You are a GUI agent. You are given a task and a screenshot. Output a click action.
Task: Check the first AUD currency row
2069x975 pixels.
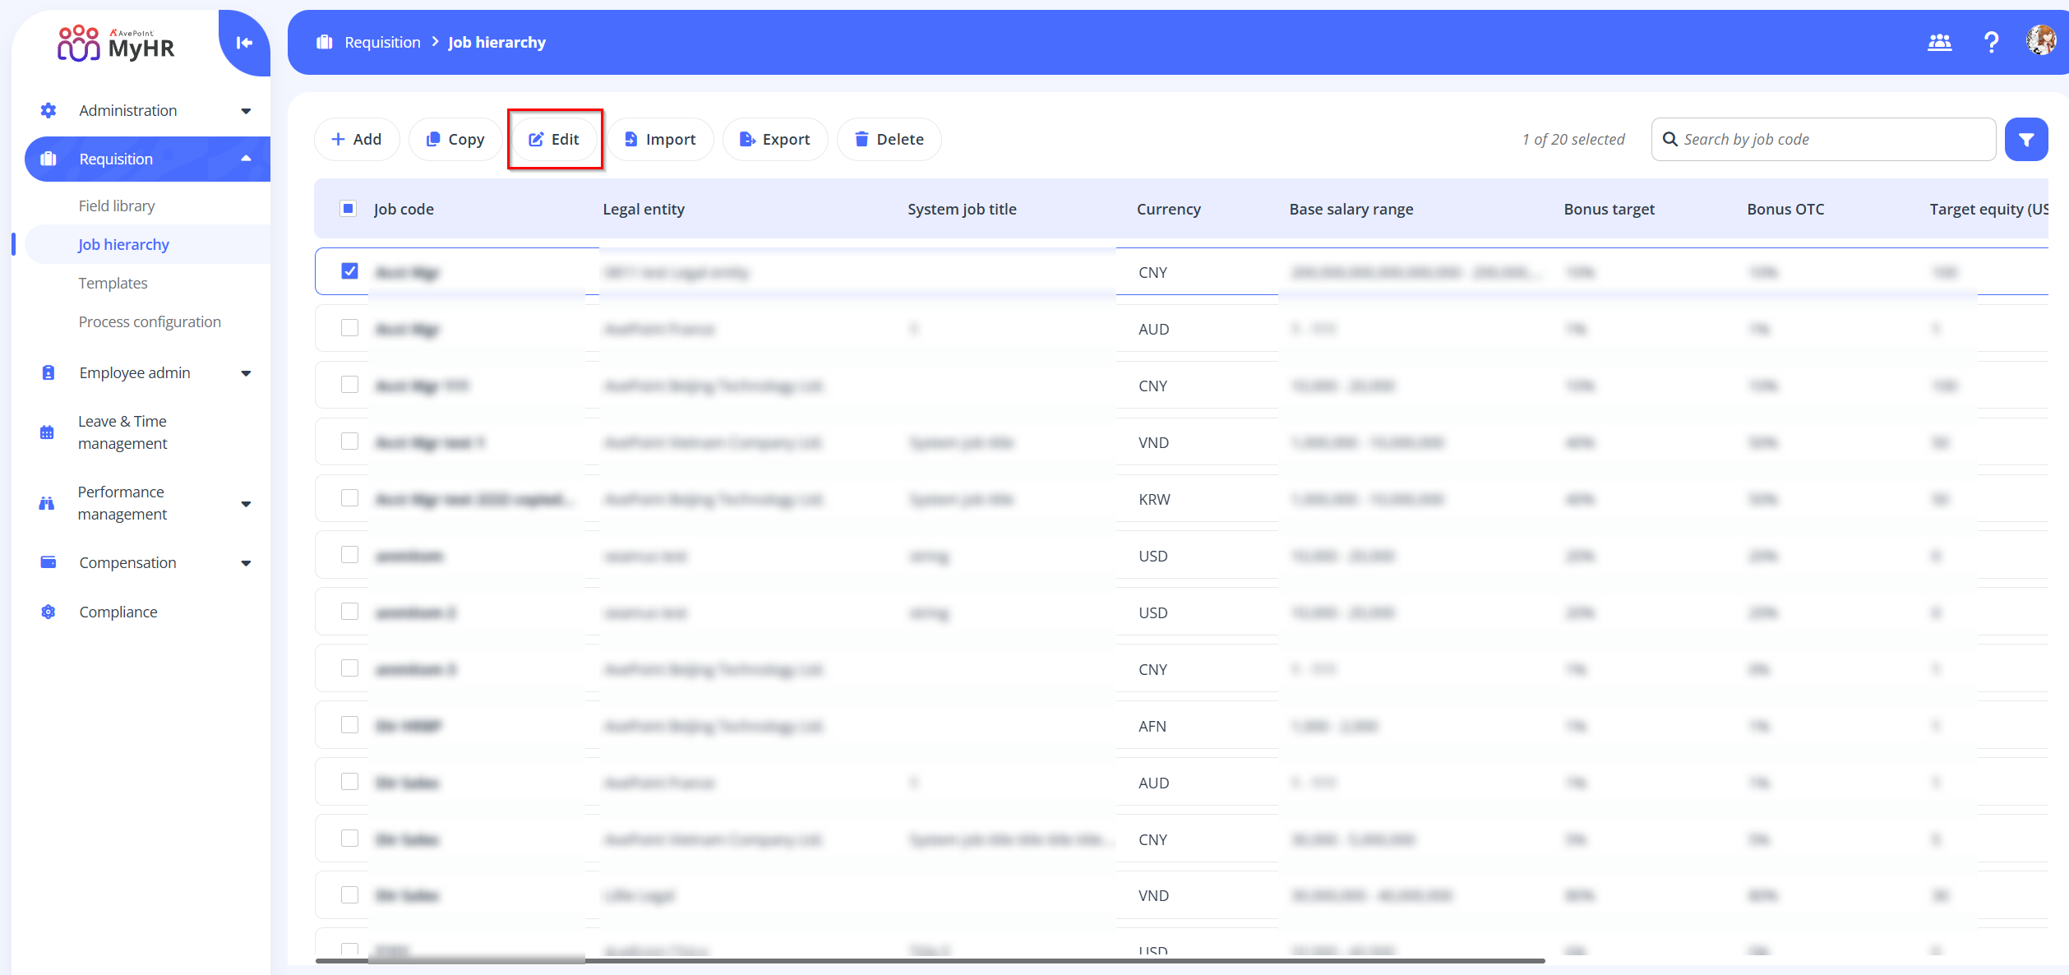tap(349, 328)
